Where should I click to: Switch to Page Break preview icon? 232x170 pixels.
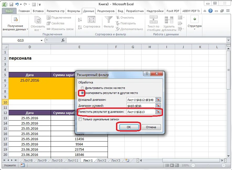click(x=177, y=165)
